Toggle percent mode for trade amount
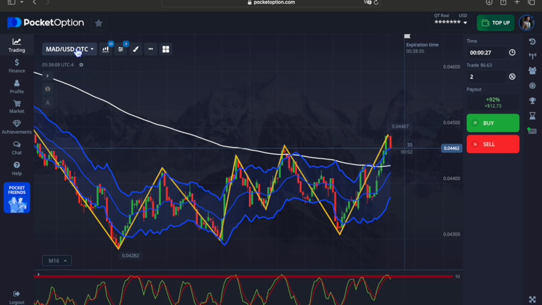542x305 pixels. click(x=512, y=77)
